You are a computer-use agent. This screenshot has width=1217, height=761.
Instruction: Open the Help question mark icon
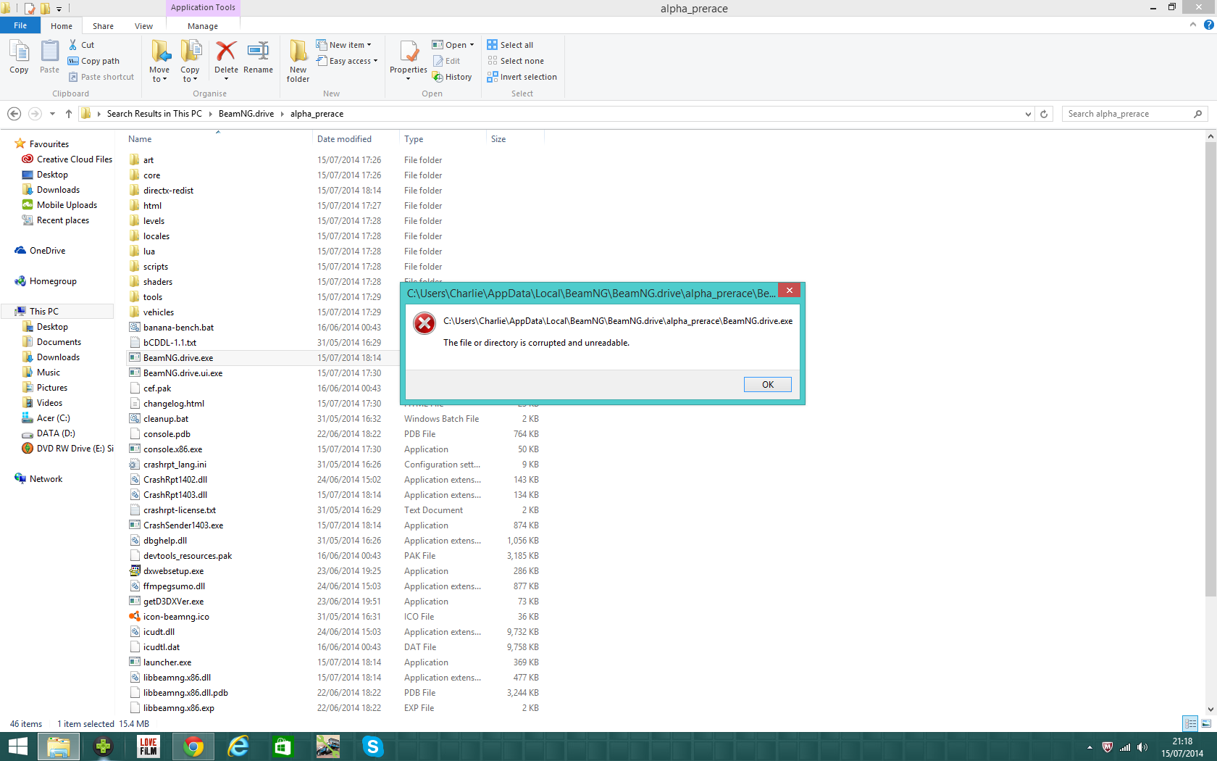click(1208, 25)
